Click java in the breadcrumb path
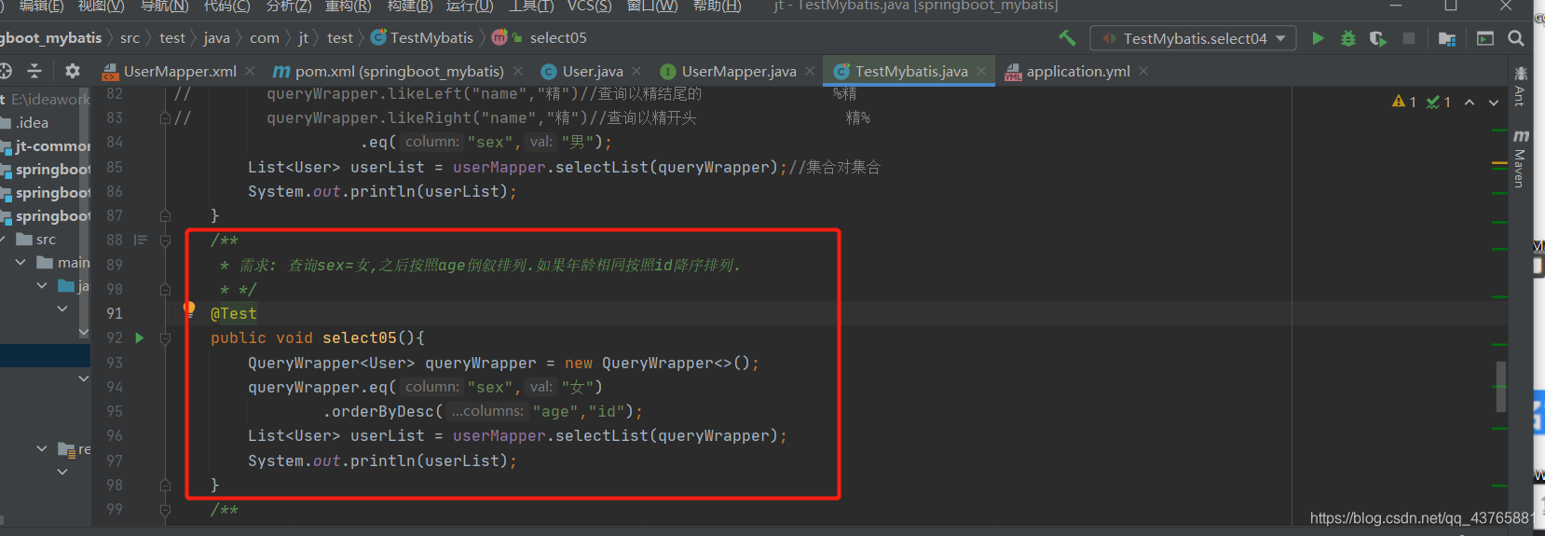 click(216, 37)
